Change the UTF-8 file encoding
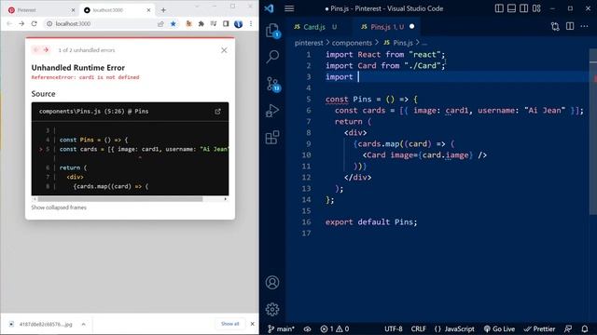Viewport: 597px width, 335px height. click(x=394, y=328)
